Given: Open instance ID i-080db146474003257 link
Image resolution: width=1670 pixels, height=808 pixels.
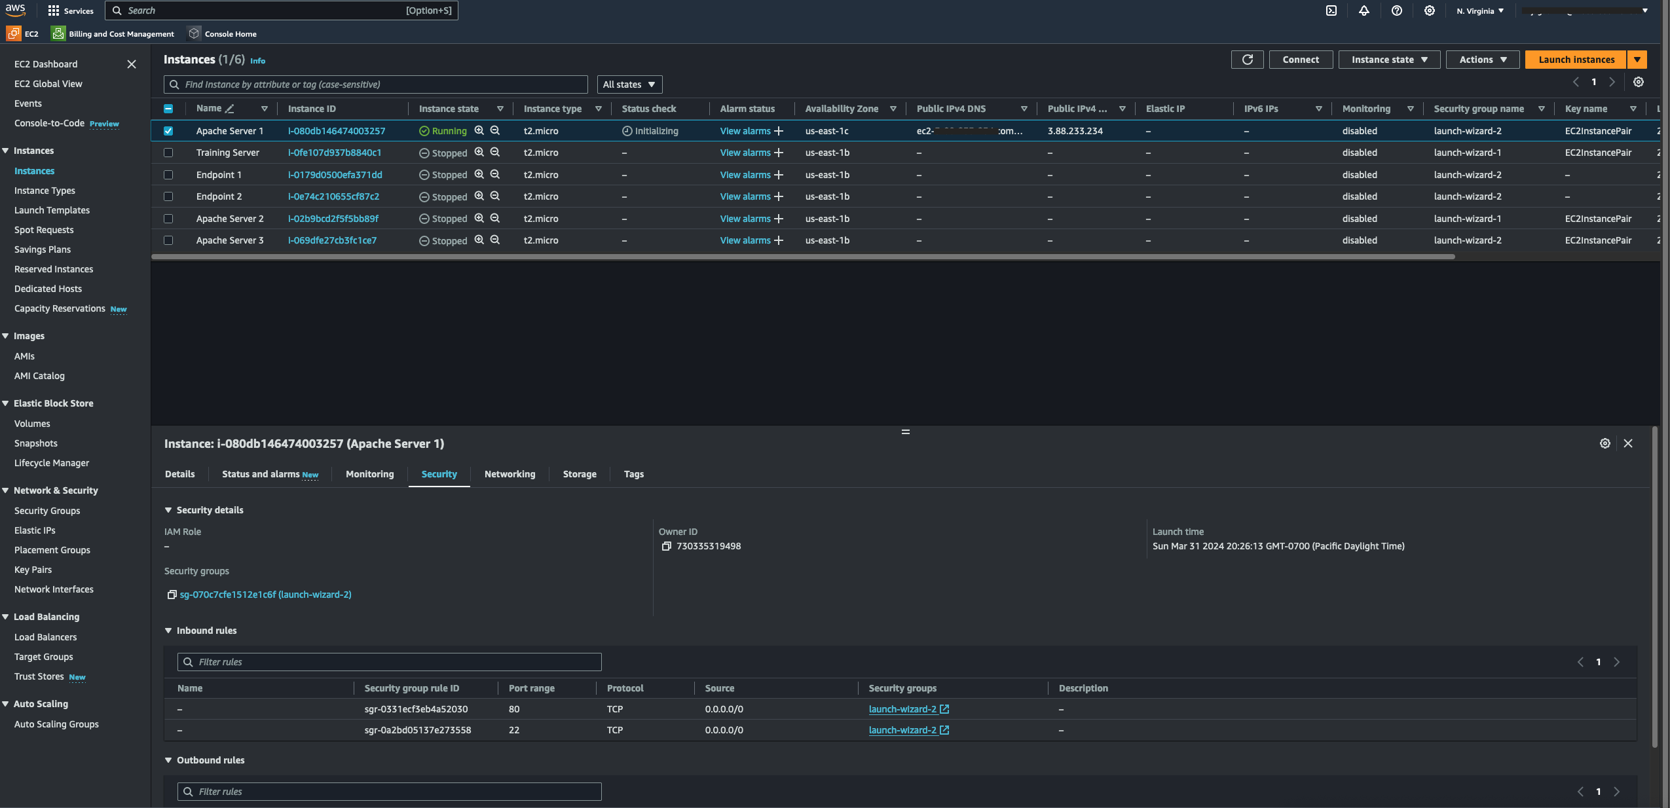Looking at the screenshot, I should [337, 131].
